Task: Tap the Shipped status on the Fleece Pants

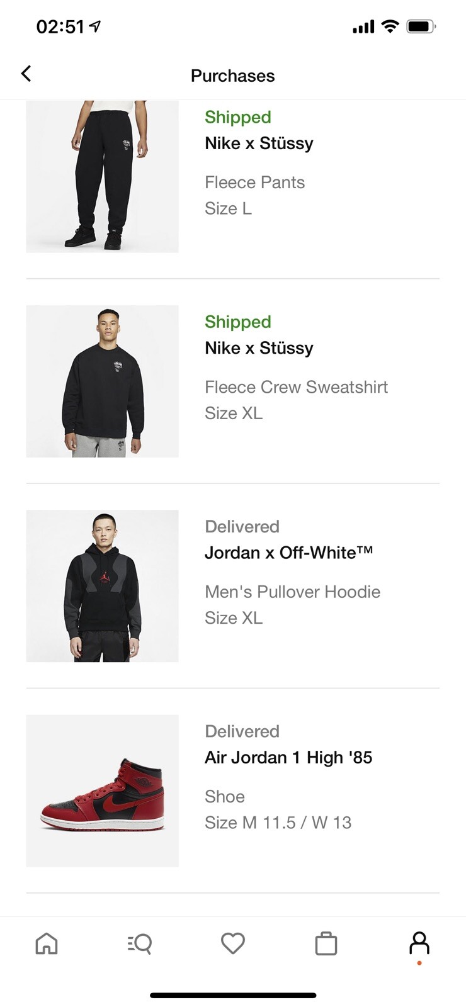Action: coord(237,117)
